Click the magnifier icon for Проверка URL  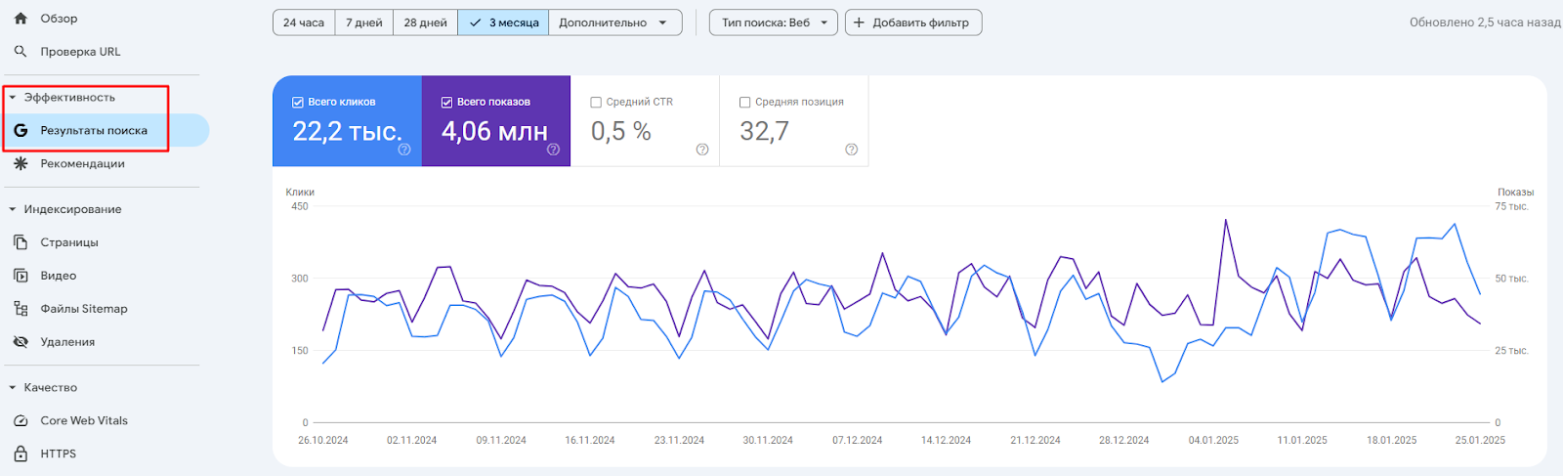[x=21, y=52]
